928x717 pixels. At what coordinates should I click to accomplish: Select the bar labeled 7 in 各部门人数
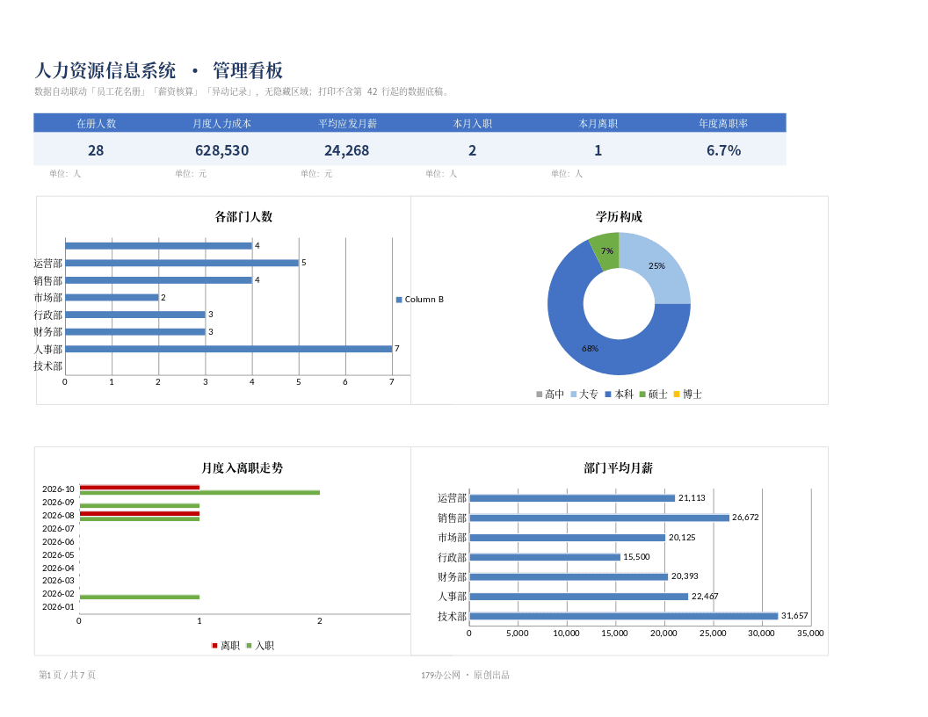[228, 349]
